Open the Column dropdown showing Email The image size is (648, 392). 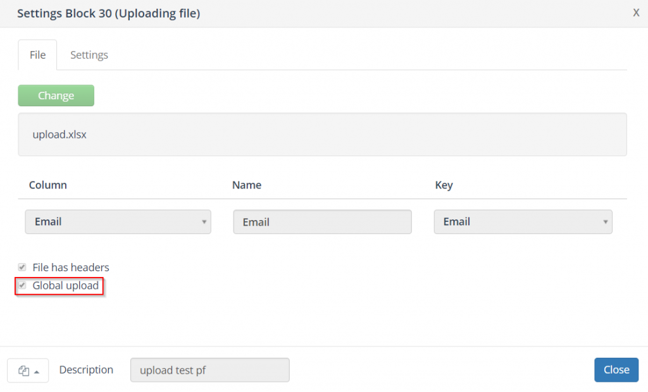tap(118, 222)
